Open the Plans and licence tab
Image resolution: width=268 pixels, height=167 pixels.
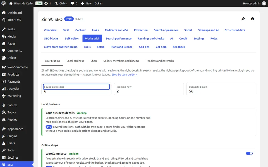coord(121,47)
